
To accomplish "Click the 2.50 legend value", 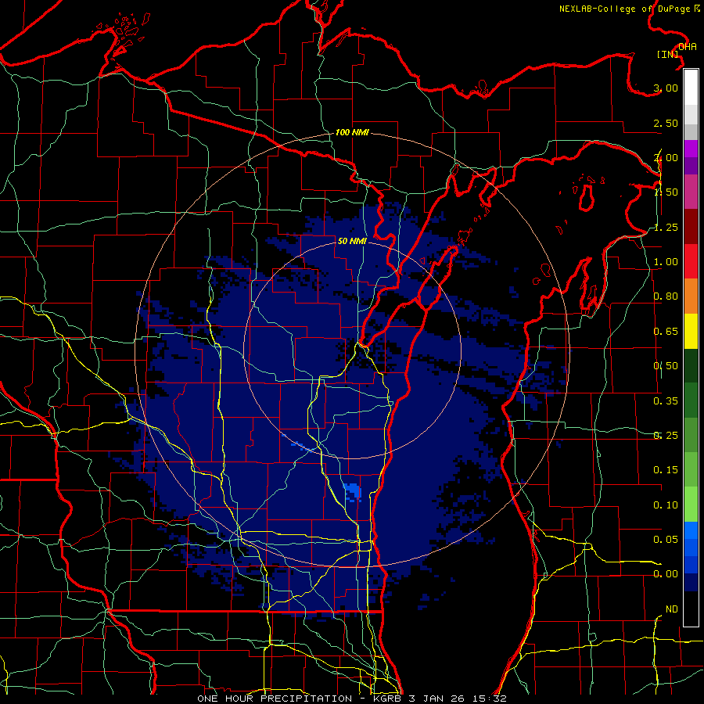I will point(666,123).
